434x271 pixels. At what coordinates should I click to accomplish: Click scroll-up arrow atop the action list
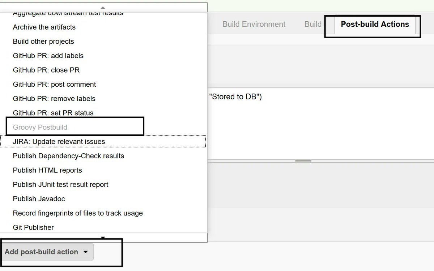[x=103, y=7]
